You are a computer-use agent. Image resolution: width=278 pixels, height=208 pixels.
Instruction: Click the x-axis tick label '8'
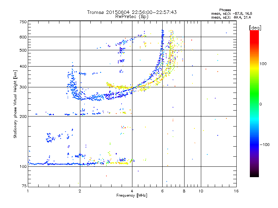click(184, 191)
